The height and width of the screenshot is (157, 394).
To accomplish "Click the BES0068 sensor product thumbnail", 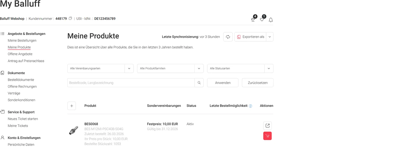I will [74, 131].
